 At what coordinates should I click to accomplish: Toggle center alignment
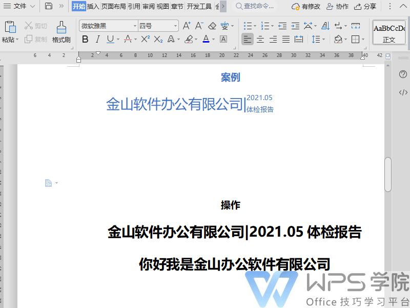coord(260,40)
